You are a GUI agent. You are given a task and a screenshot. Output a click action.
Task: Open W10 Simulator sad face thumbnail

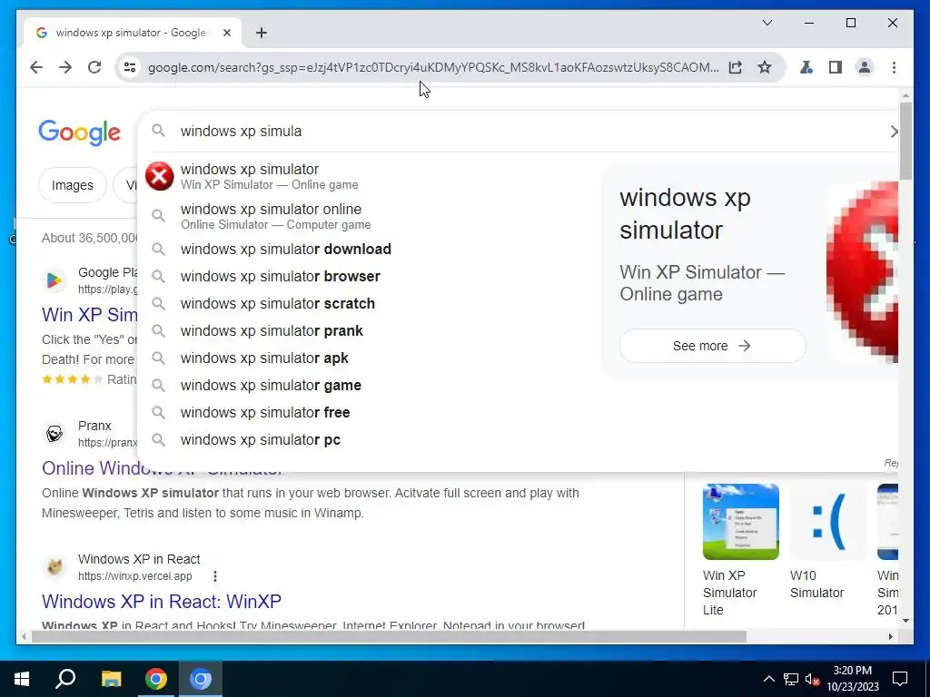[828, 522]
